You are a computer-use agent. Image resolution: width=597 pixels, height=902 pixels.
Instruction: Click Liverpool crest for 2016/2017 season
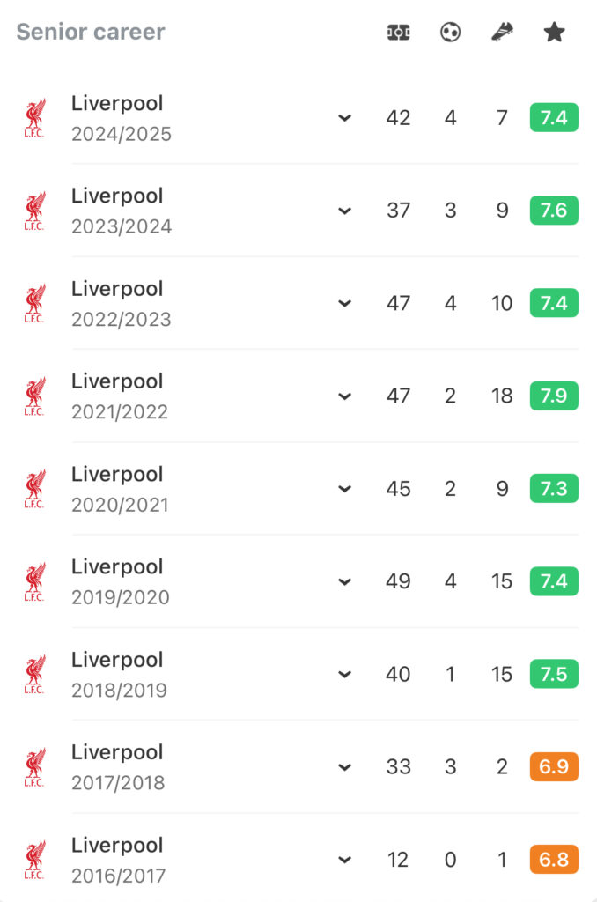(x=34, y=860)
